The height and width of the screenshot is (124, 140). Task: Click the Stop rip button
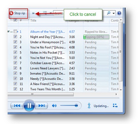pos(18,13)
